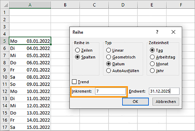The height and width of the screenshot is (131, 195).
Task: Click the Inkrement input field
Action: (x=110, y=91)
